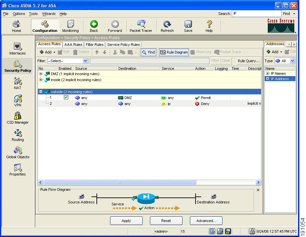Copy the selected rule
306x237 pixels.
[x=122, y=52]
